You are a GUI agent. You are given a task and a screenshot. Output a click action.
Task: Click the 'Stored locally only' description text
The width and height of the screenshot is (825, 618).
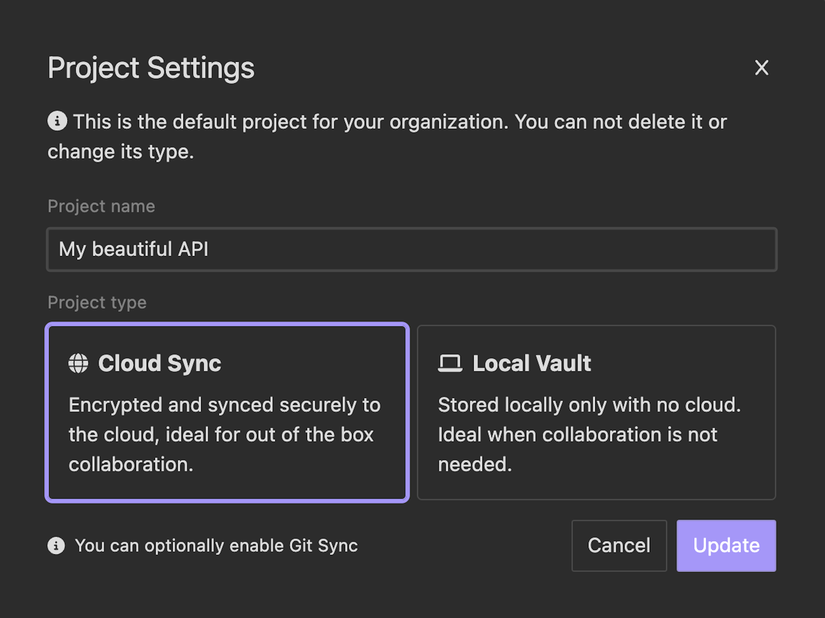[x=588, y=405]
